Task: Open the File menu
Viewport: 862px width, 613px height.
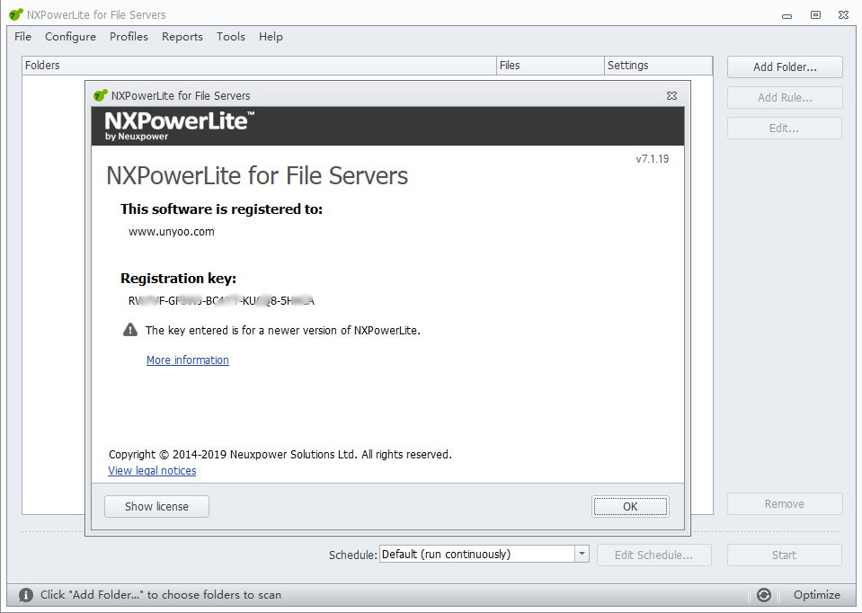Action: (22, 36)
